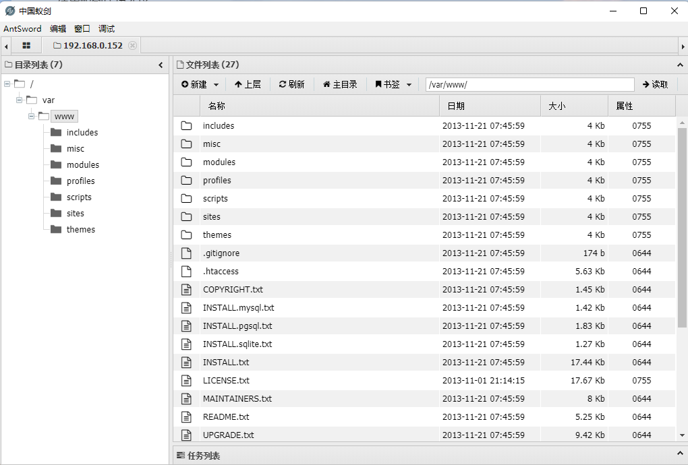Select profiles folder in directory tree
Screen dimensions: 688x465
tap(80, 181)
